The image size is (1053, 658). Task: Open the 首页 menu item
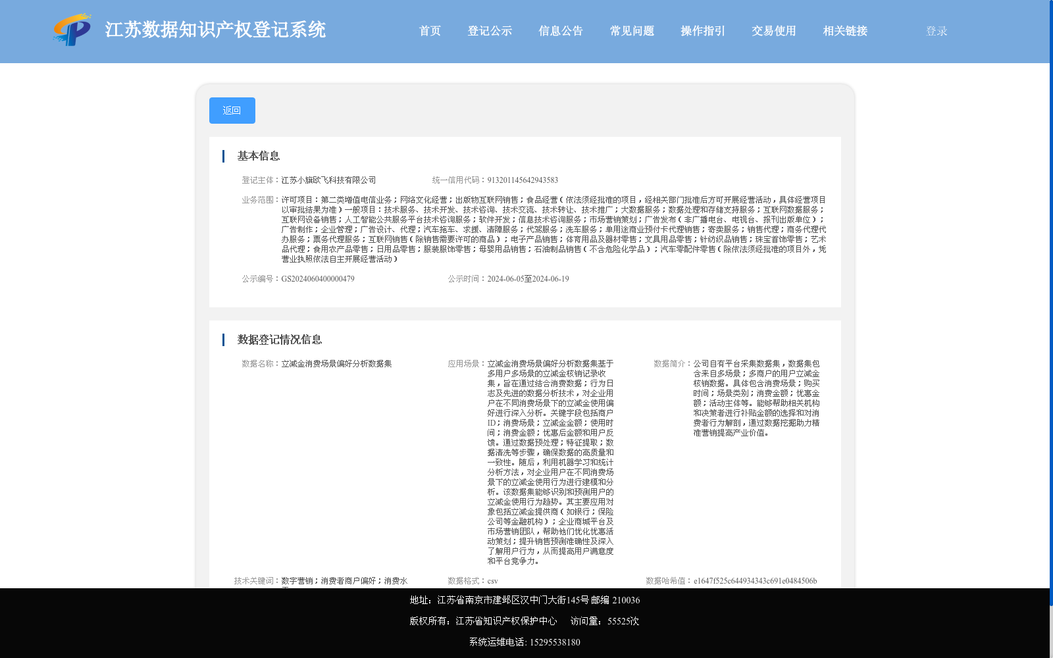(430, 31)
